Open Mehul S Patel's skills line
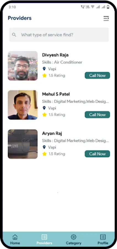117x249 pixels. pyautogui.click(x=75, y=101)
